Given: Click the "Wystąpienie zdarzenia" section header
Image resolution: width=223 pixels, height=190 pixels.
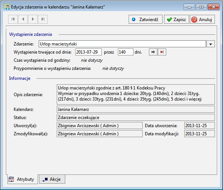Looking at the screenshot, I should (x=31, y=34).
